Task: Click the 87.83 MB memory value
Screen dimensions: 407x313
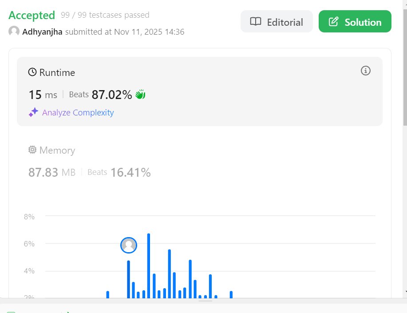Action: click(52, 172)
